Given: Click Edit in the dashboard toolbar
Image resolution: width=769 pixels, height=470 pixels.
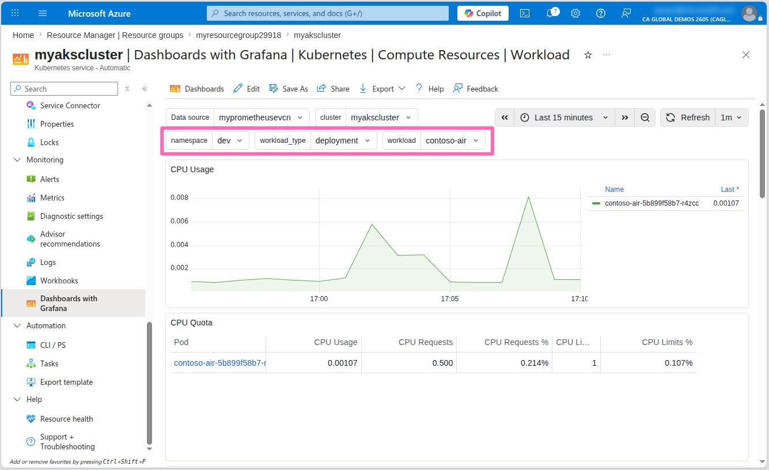Looking at the screenshot, I should point(247,89).
